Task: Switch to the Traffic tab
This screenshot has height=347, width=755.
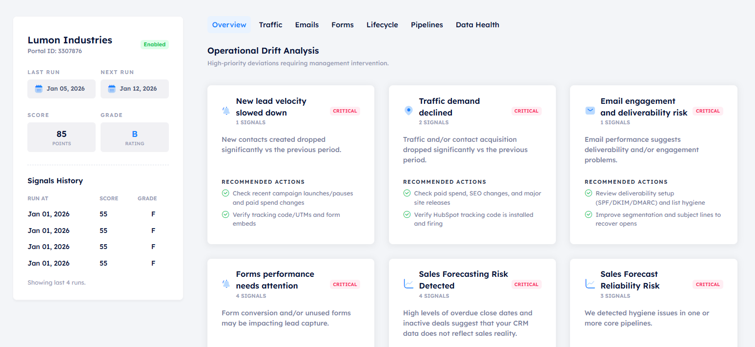Action: click(x=270, y=24)
